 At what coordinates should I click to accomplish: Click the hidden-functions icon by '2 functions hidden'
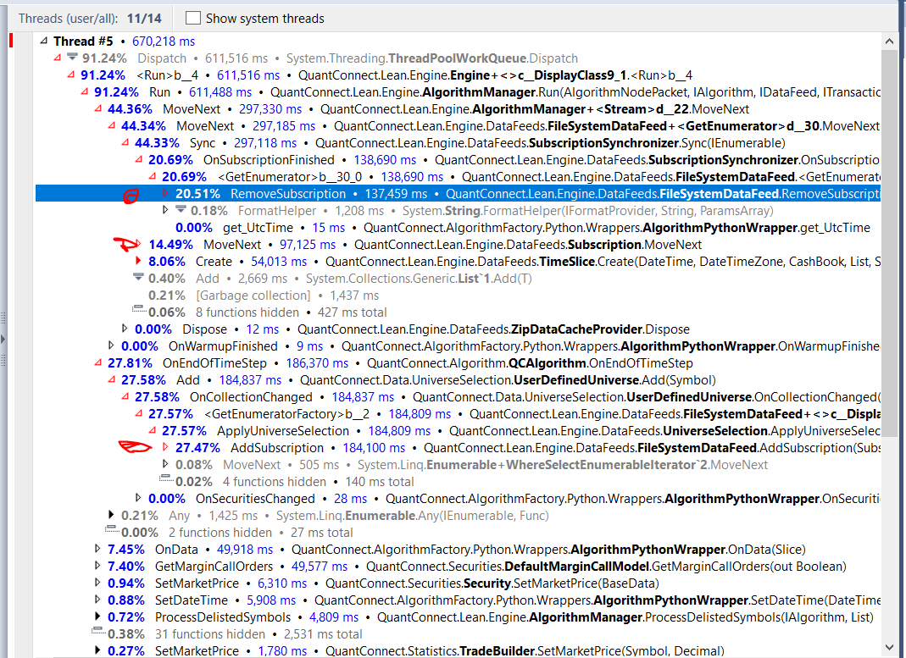tap(110, 532)
